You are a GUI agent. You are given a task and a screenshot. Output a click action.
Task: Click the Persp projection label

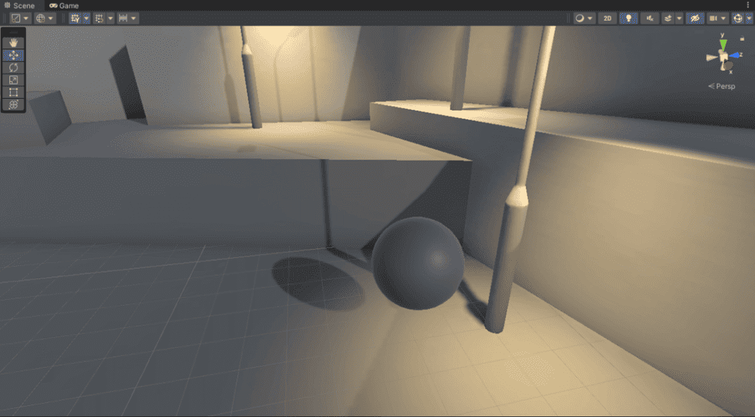[722, 86]
